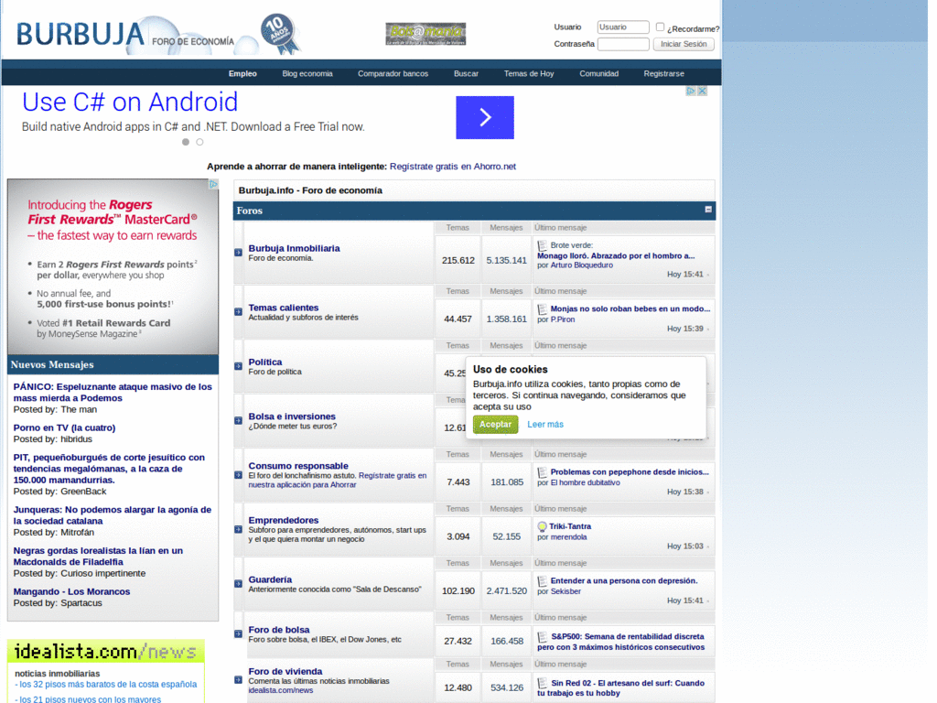This screenshot has height=703, width=937.
Task: Open the Comparador bancos menu item
Action: (x=393, y=73)
